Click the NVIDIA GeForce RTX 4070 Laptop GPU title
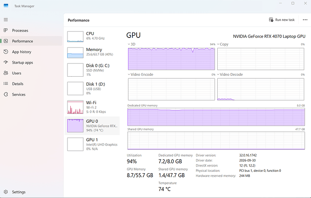The height and width of the screenshot is (198, 311). click(x=269, y=37)
